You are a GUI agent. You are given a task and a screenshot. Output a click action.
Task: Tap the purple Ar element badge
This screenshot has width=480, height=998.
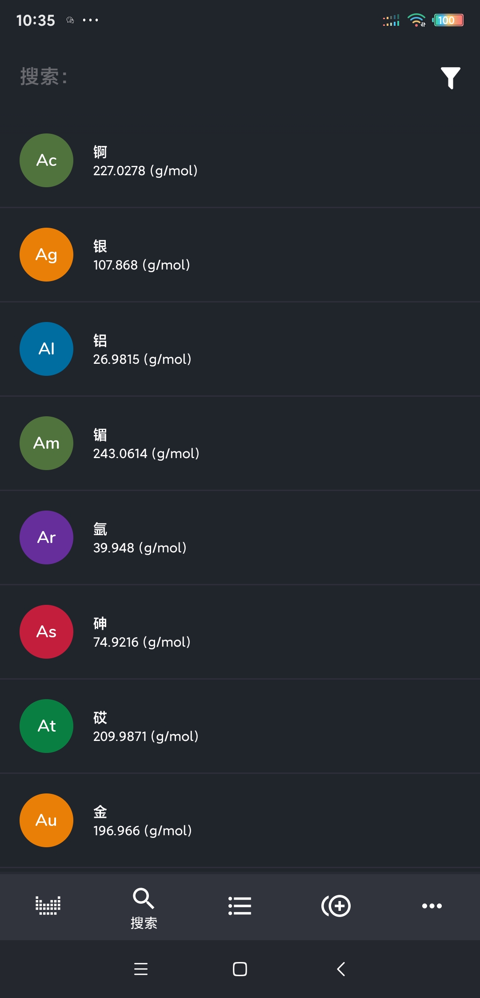[x=46, y=538]
